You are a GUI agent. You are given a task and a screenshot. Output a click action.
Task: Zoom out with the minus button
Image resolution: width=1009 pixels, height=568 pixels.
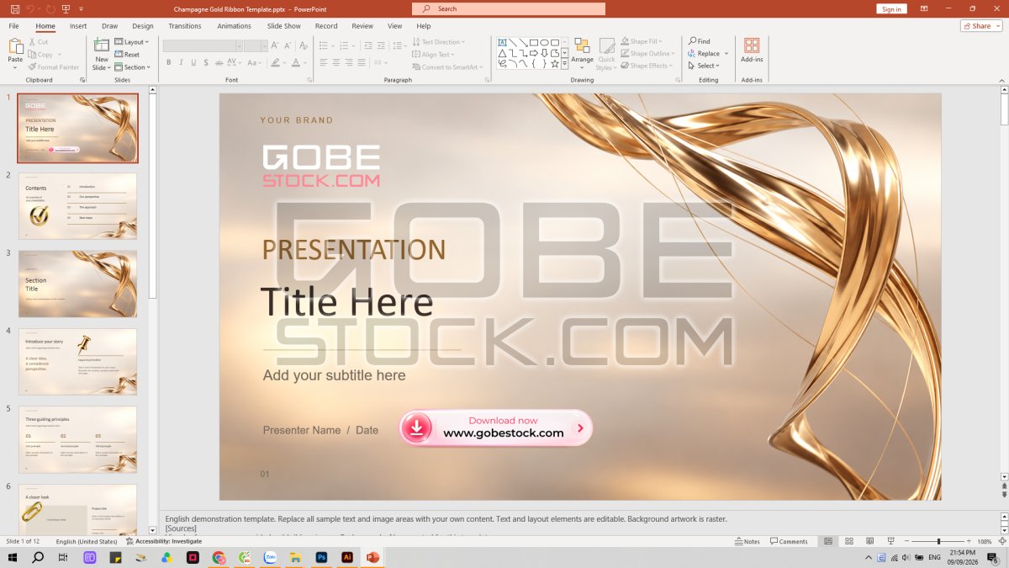906,541
